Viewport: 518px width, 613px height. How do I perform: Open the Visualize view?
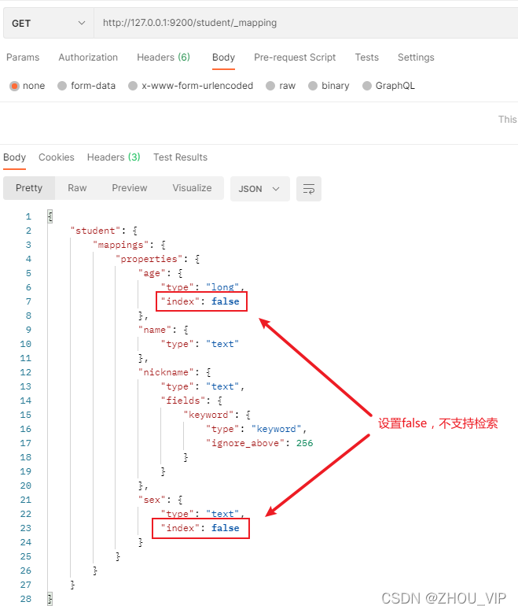tap(192, 188)
